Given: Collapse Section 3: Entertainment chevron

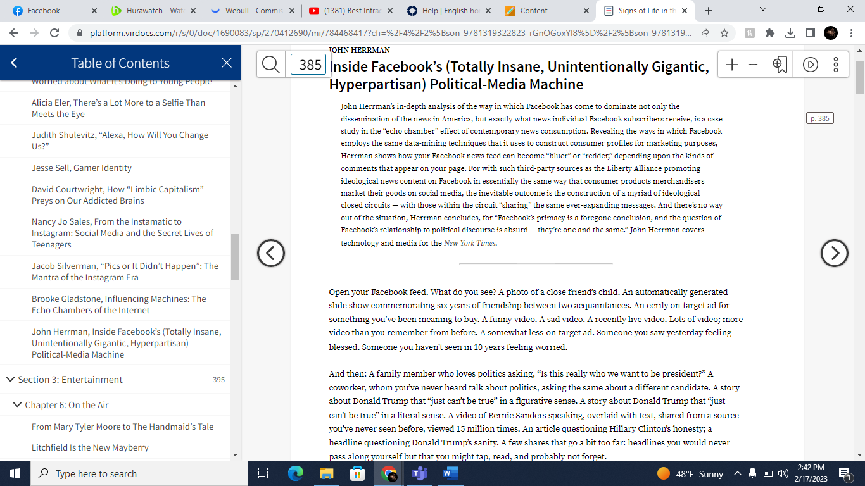Looking at the screenshot, I should click(10, 379).
